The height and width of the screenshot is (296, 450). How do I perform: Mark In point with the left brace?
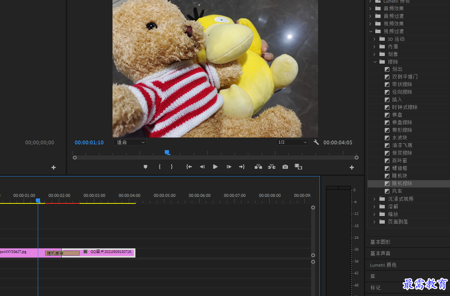click(159, 166)
